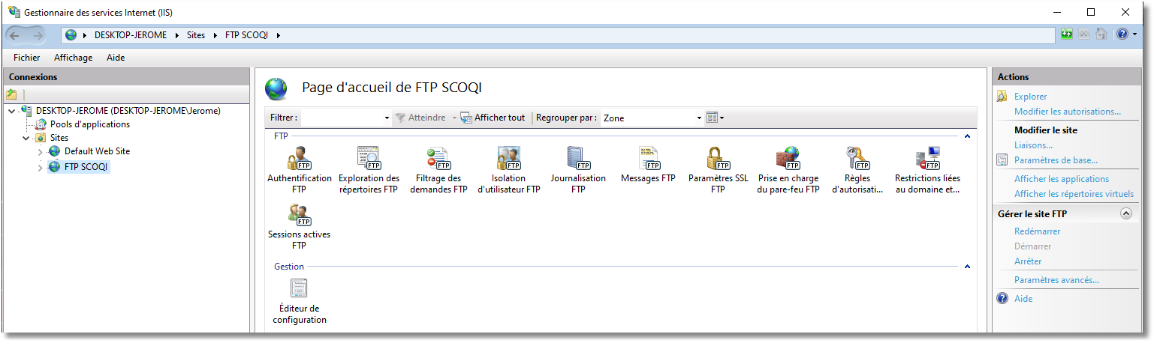Open the Authentification FTP feature
The width and height of the screenshot is (1154, 343).
(299, 171)
